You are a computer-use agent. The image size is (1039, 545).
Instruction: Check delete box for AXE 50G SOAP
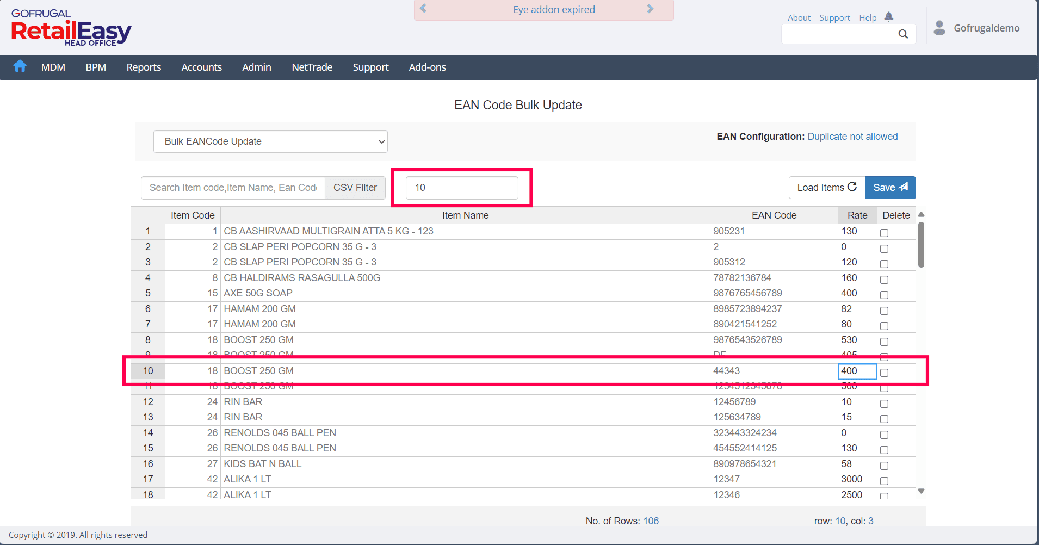pyautogui.click(x=885, y=295)
